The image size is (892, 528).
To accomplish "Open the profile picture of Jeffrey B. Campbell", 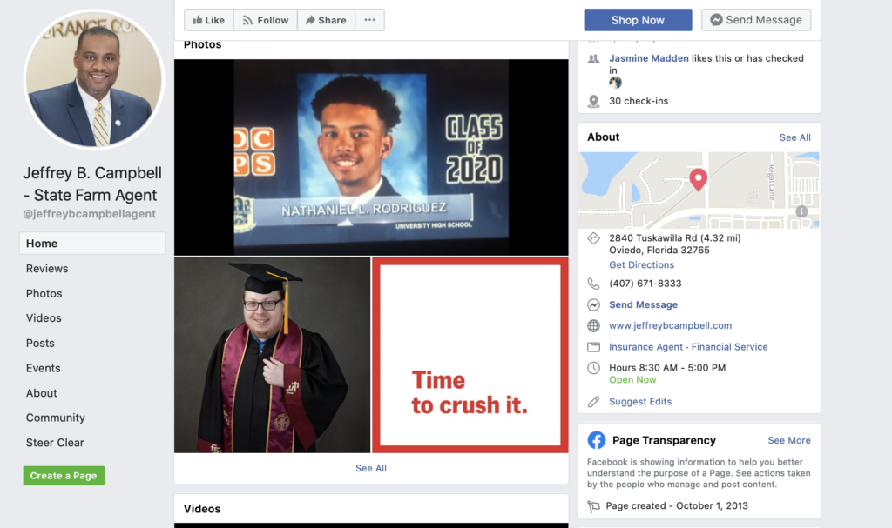I will [94, 79].
